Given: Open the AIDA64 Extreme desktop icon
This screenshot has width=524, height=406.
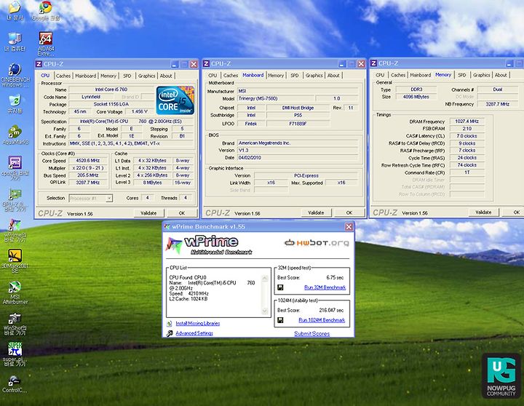Looking at the screenshot, I should [46, 43].
